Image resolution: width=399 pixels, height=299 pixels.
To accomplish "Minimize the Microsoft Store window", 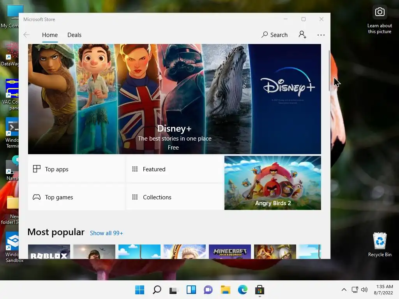I will pyautogui.click(x=286, y=19).
